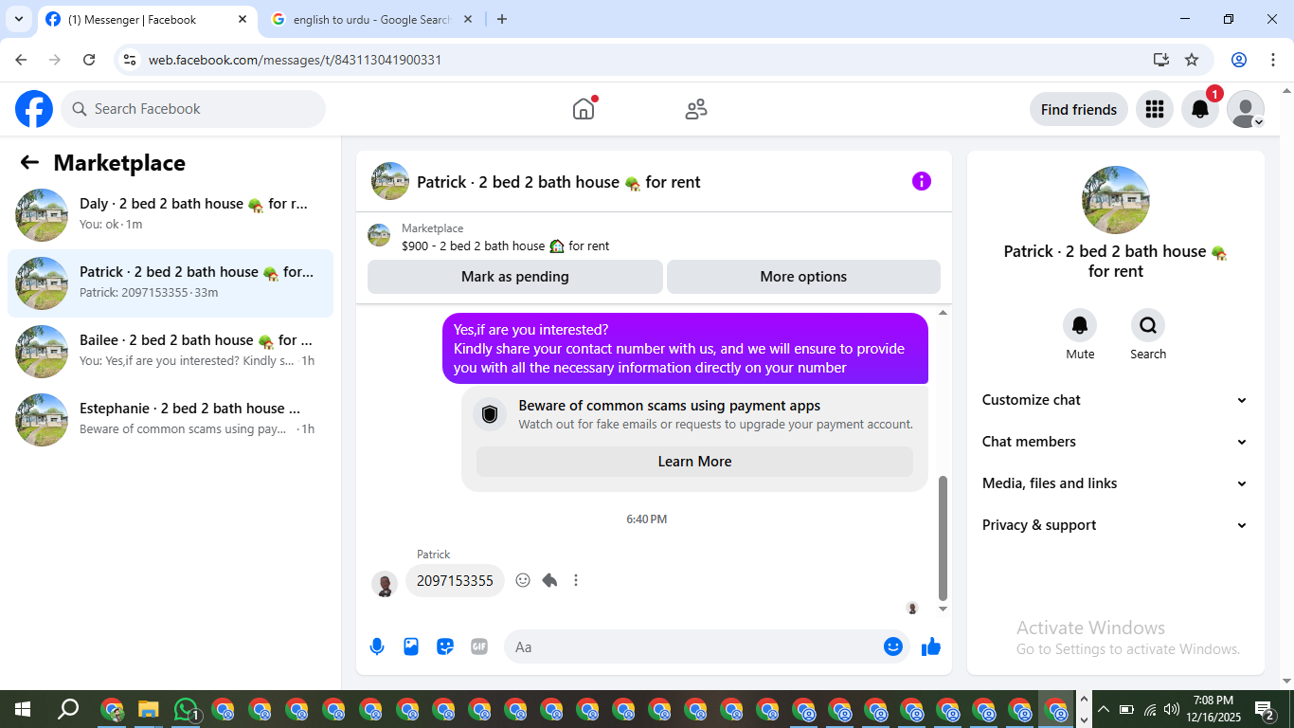
Task: Click More options button
Action: point(803,277)
